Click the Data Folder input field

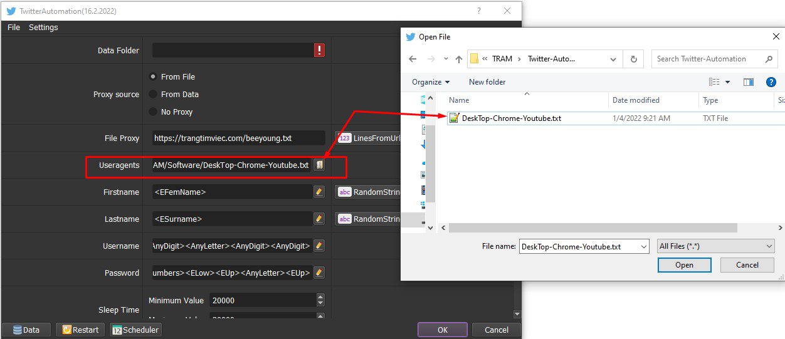(x=233, y=50)
